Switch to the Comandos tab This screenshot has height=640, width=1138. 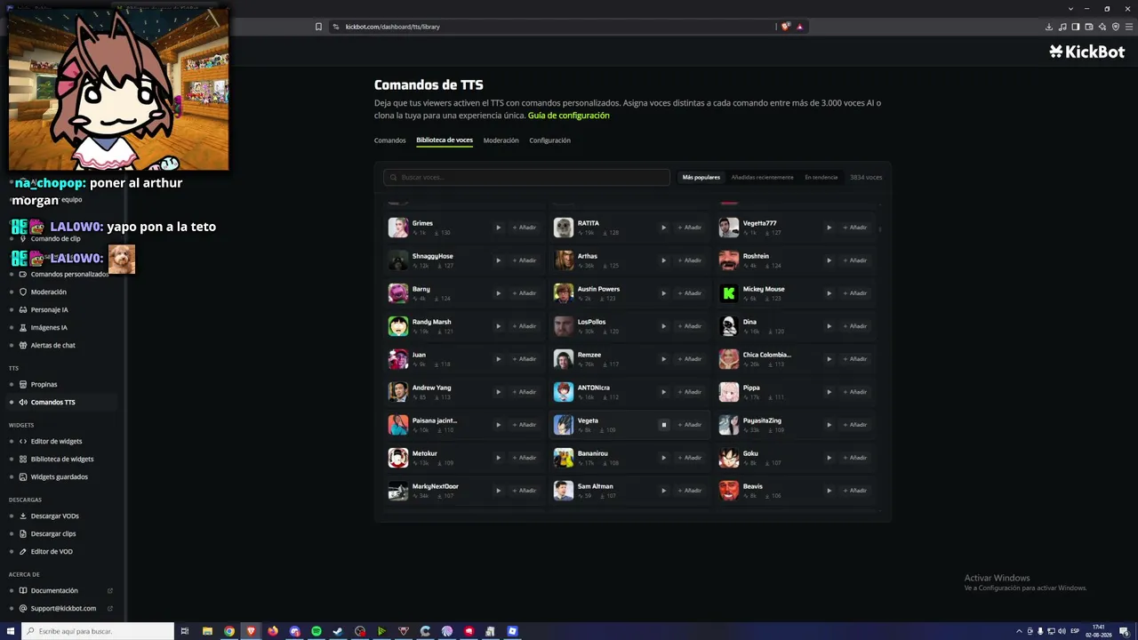pos(389,140)
